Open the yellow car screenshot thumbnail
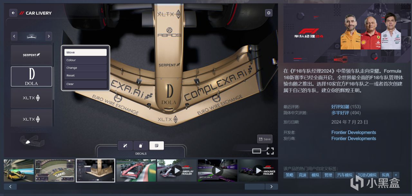 tap(19, 171)
